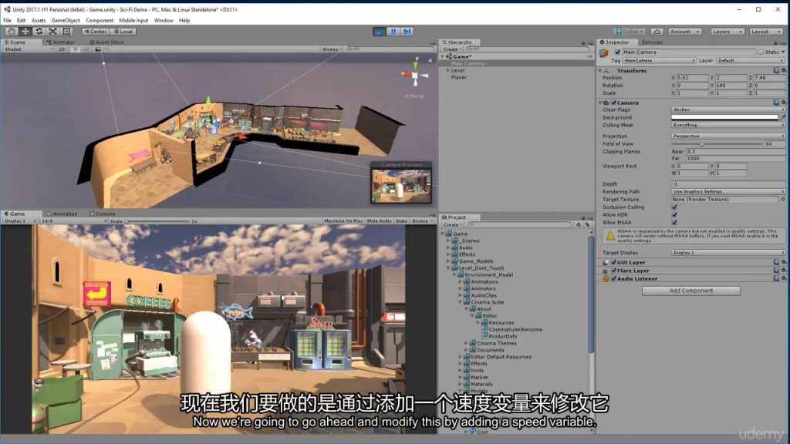Screen dimensions: 790x444
Task: Pause the running game
Action: tap(393, 31)
